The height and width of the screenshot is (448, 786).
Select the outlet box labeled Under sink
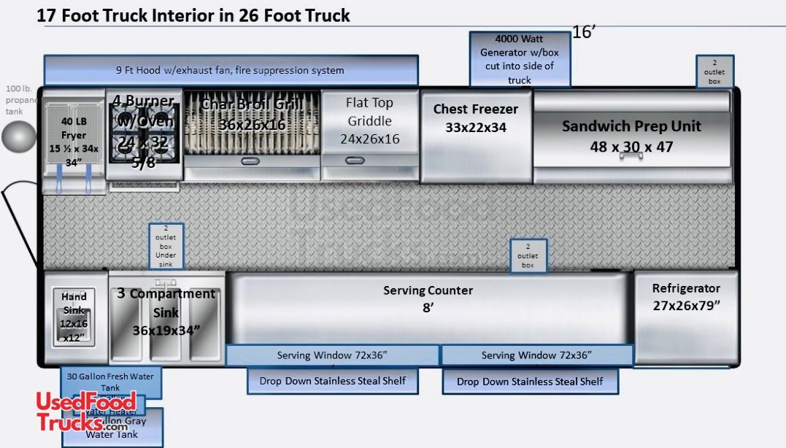point(164,246)
